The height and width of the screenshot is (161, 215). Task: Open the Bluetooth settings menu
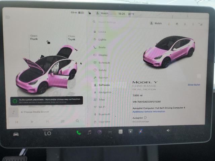pos(102,114)
